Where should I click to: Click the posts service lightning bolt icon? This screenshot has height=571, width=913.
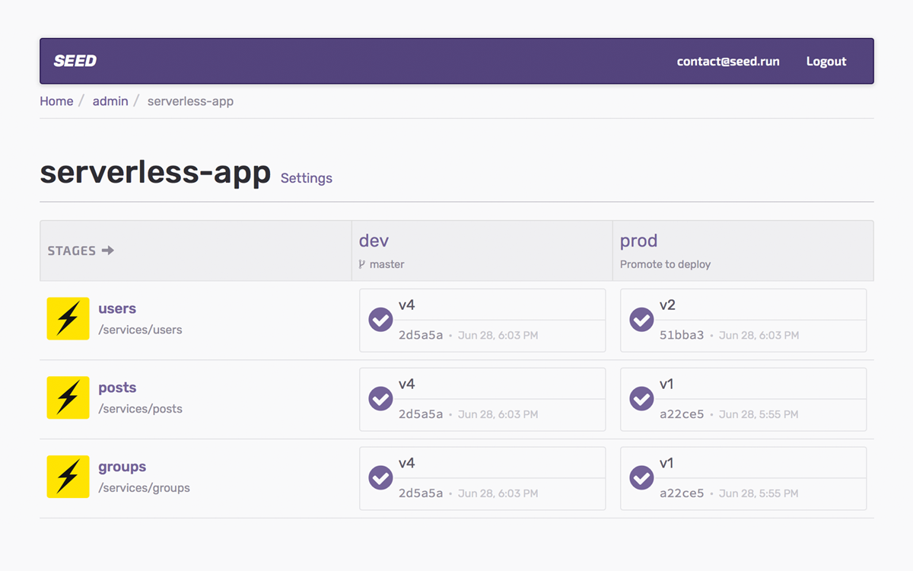(x=68, y=397)
